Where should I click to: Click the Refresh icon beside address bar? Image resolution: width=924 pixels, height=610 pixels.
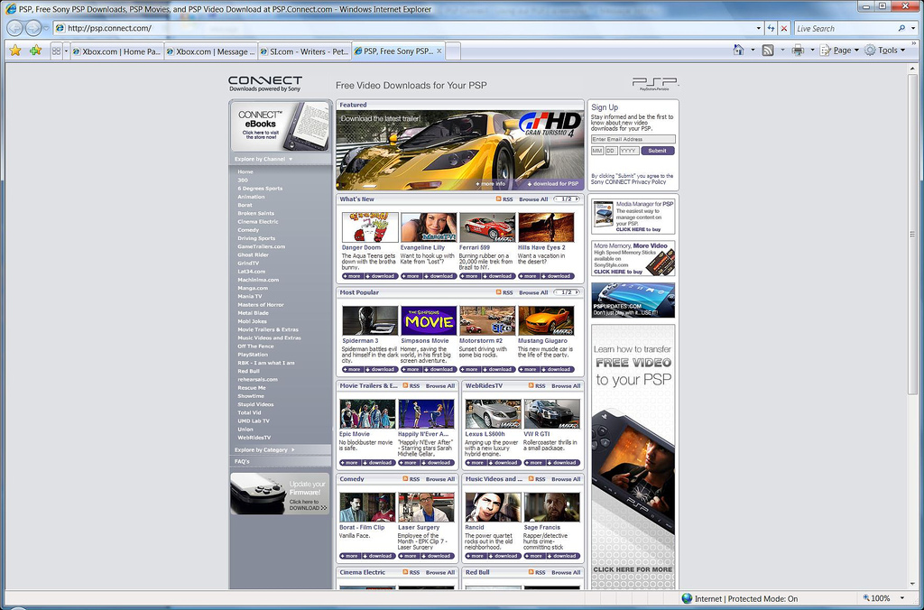[770, 28]
